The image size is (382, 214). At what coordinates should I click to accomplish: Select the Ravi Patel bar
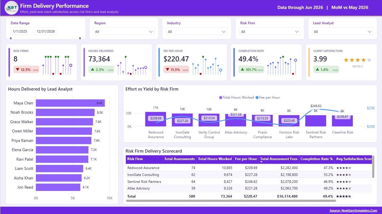click(x=62, y=159)
